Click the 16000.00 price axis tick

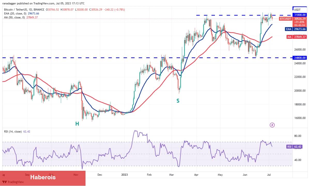300,118
